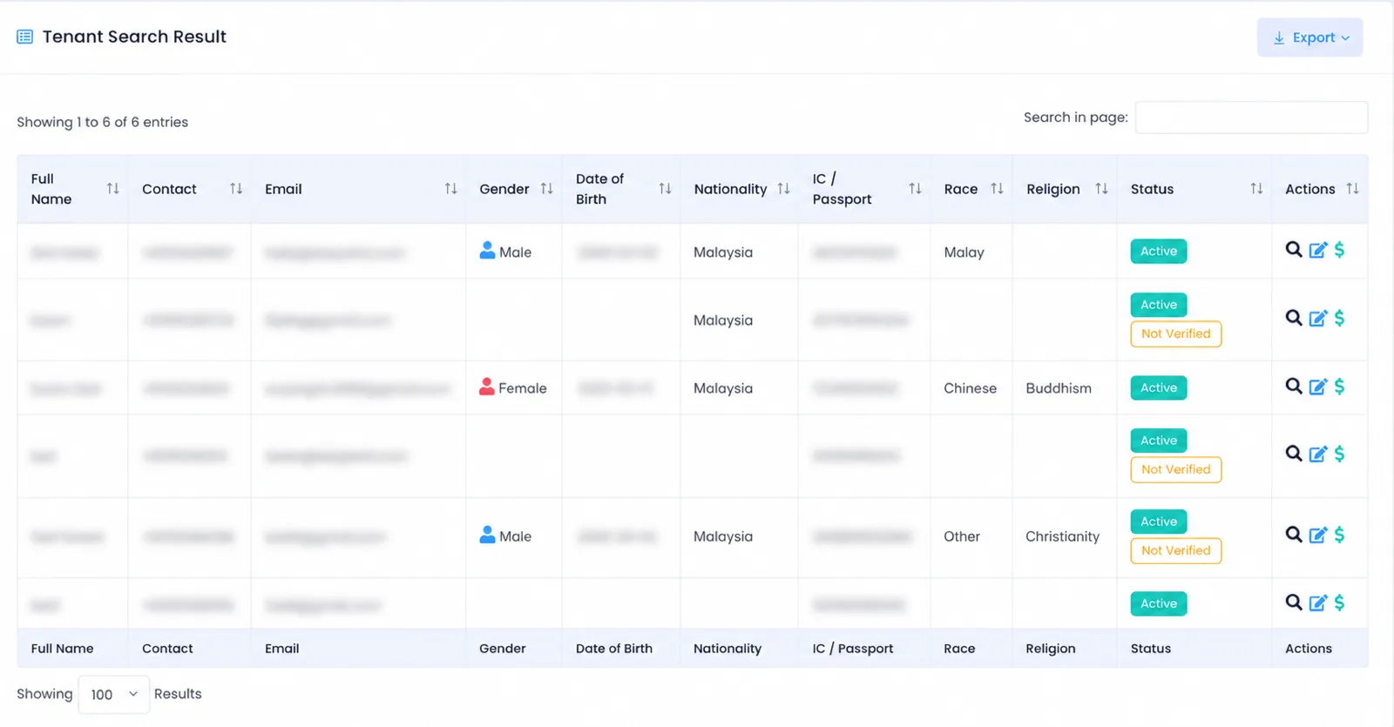
Task: Click the footer Full Name label
Action: [x=62, y=649]
